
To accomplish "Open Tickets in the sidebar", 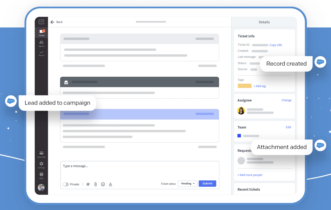I will coord(41,33).
